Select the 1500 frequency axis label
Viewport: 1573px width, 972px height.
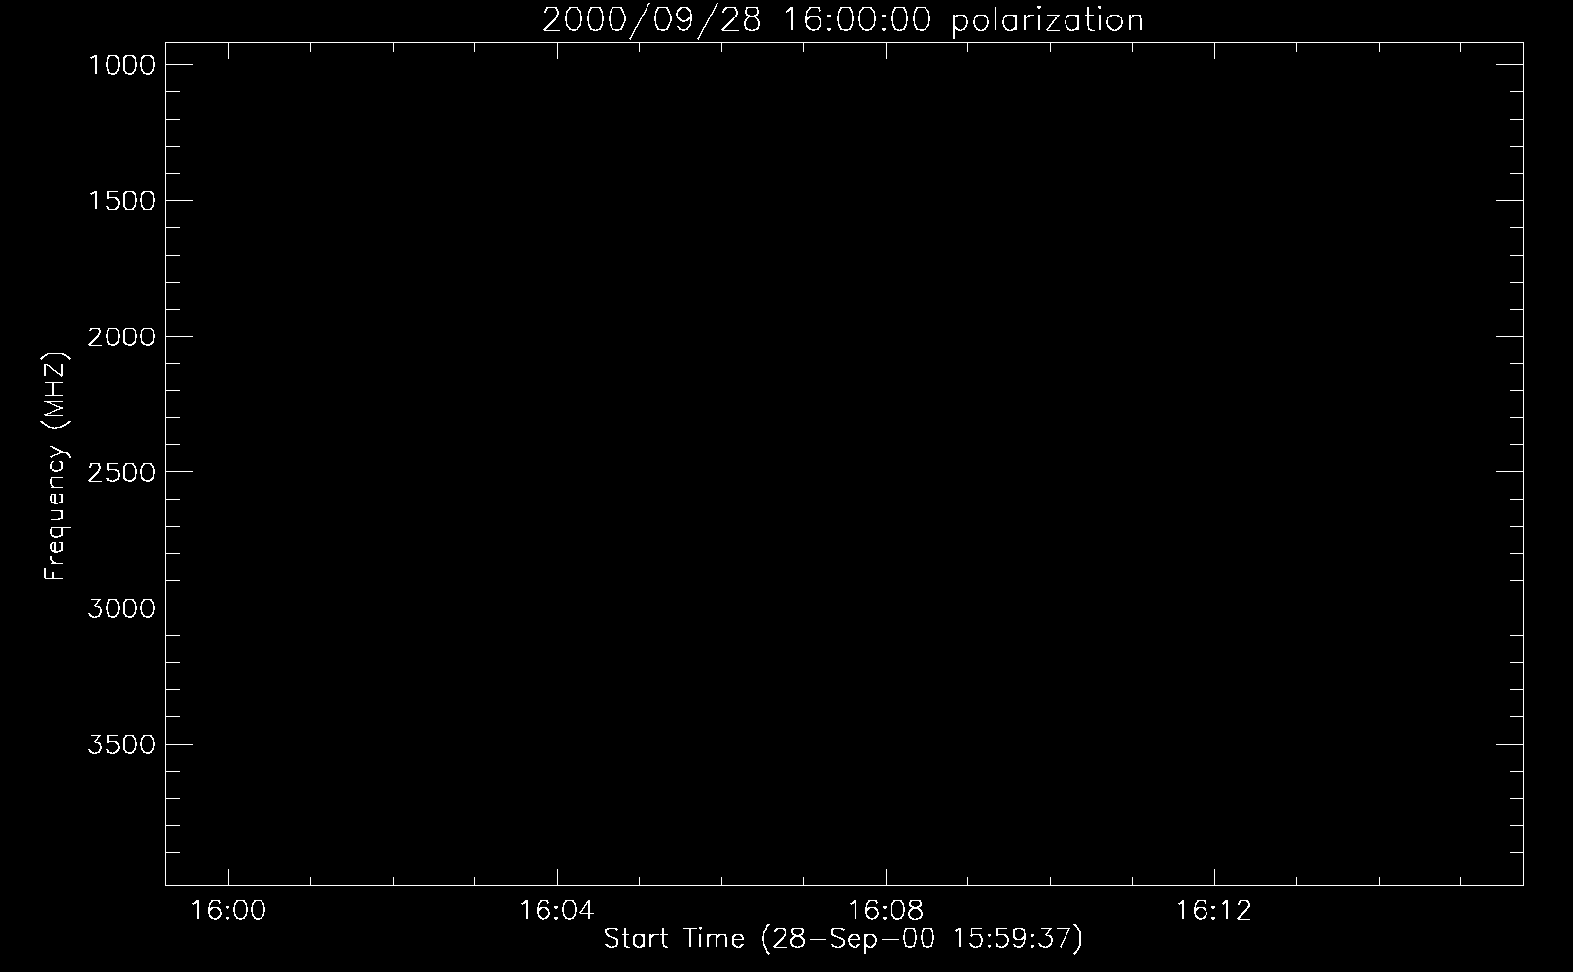[121, 201]
